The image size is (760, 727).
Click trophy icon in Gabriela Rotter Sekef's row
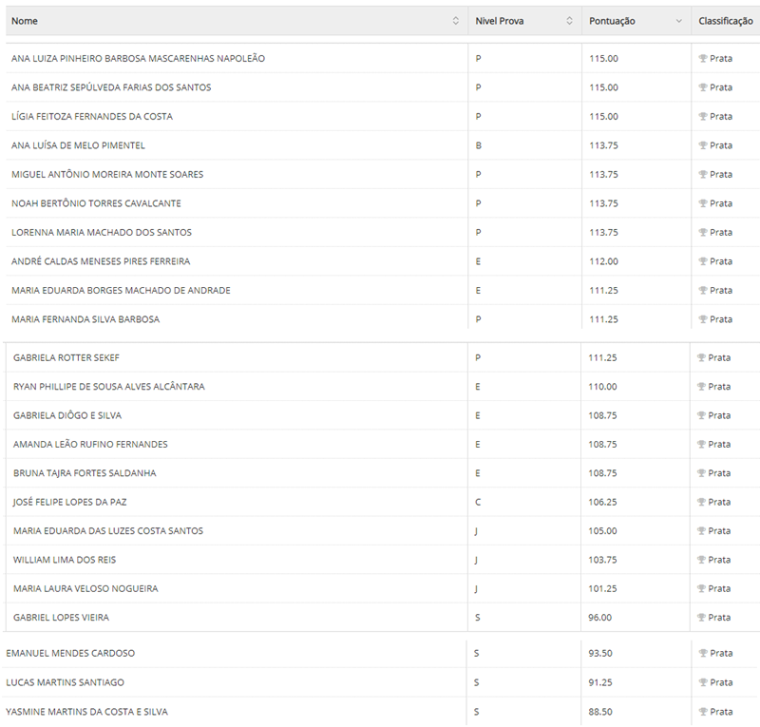(701, 358)
